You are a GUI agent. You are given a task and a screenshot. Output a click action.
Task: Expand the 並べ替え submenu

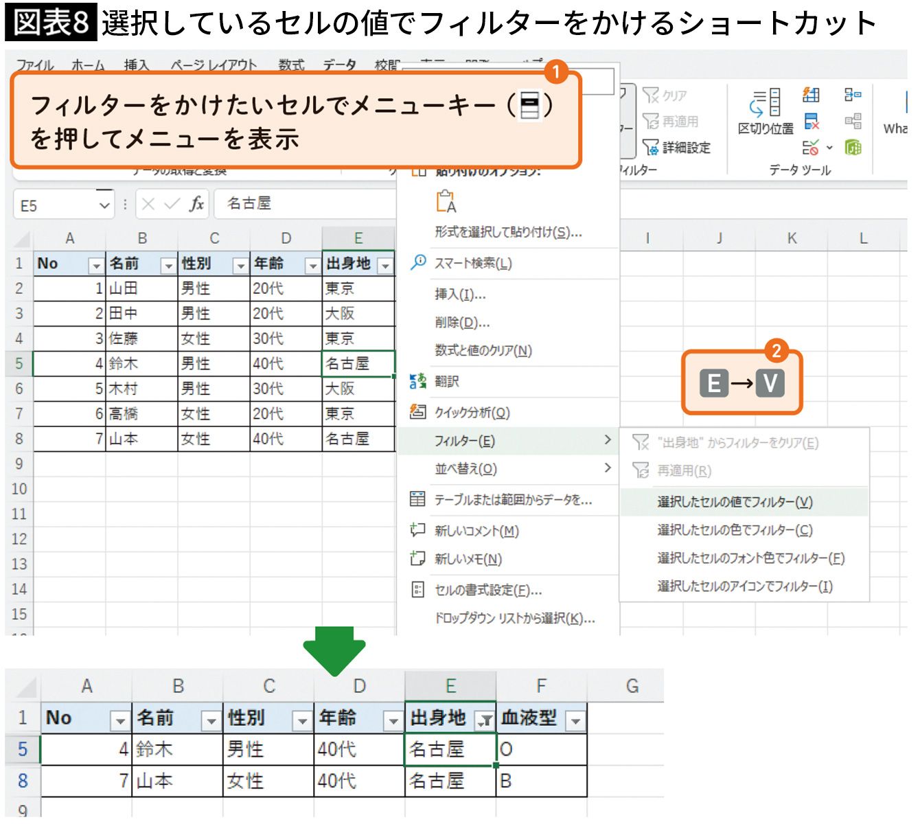[607, 468]
